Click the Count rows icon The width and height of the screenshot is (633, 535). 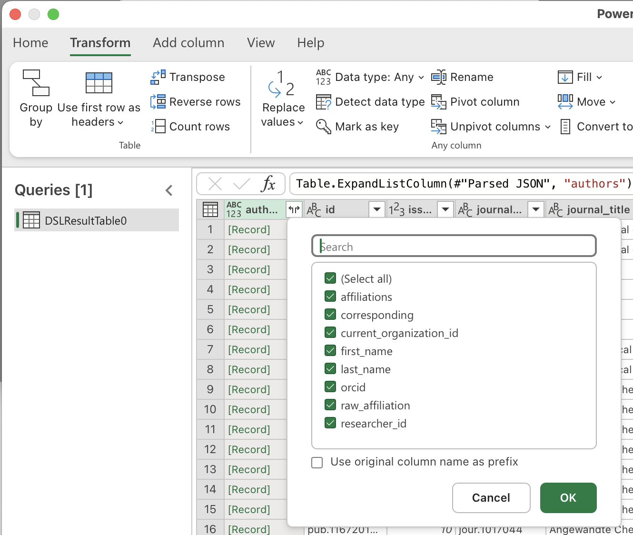tap(158, 127)
